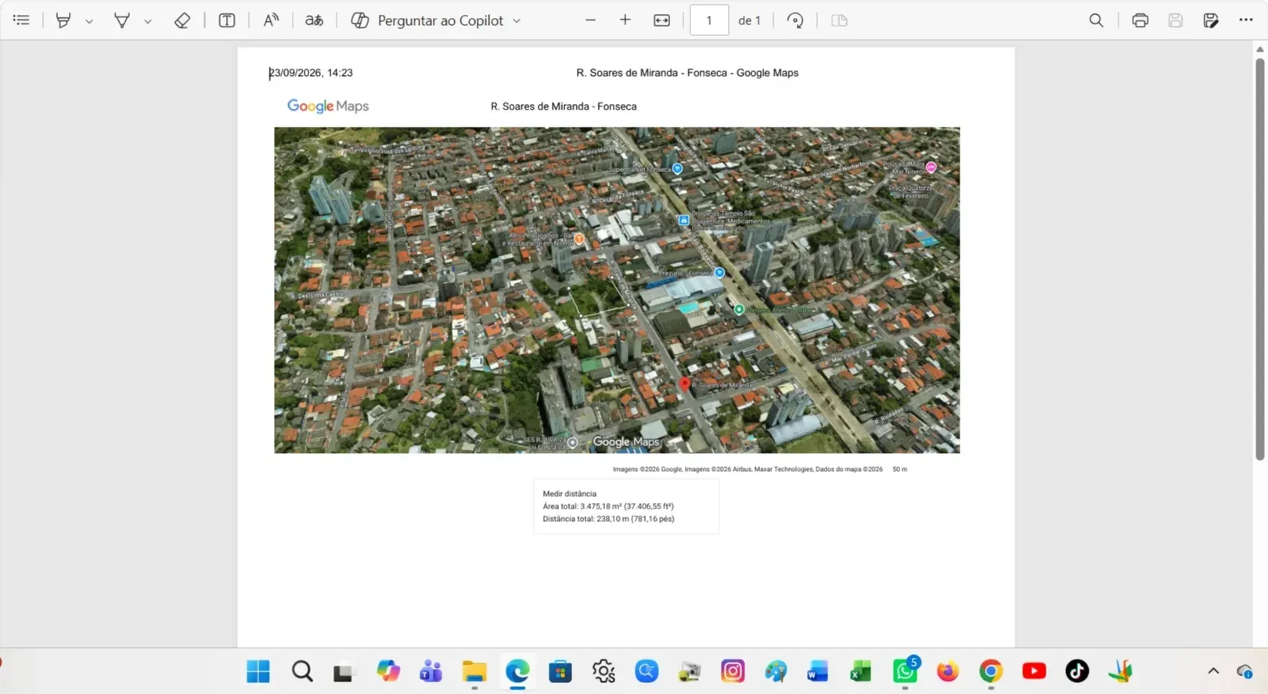Screen dimensions: 1268x694
Task: Open Windows Search from the taskbar
Action: 302,671
